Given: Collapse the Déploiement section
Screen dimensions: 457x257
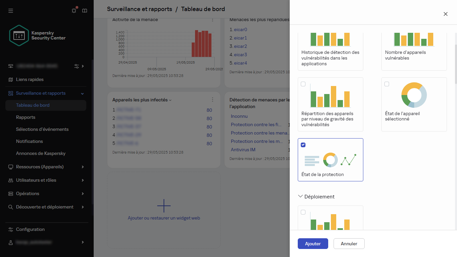Looking at the screenshot, I should point(300,196).
